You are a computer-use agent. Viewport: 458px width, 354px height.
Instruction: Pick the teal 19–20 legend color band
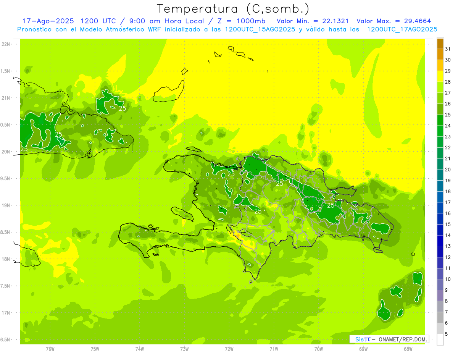point(440,175)
